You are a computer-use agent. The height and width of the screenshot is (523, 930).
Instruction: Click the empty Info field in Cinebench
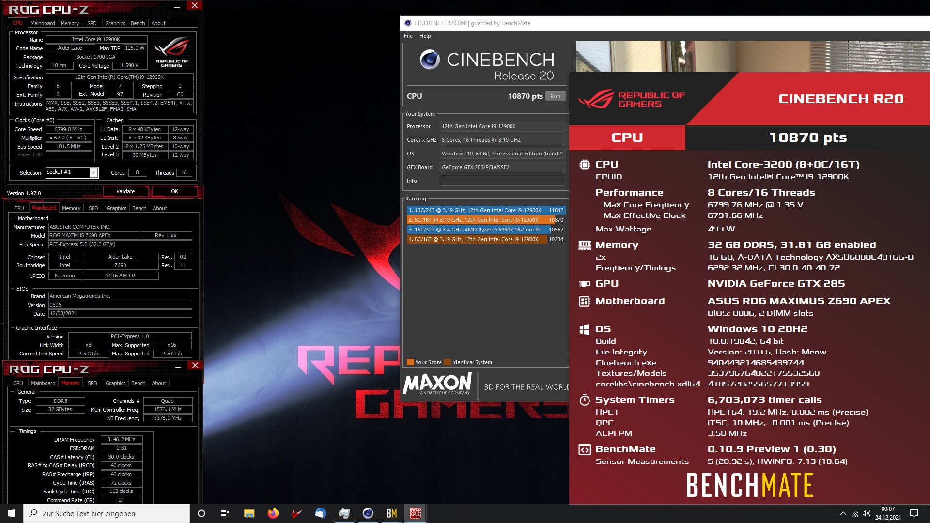pyautogui.click(x=502, y=181)
